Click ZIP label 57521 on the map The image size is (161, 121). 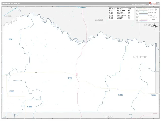[x=11, y=39]
